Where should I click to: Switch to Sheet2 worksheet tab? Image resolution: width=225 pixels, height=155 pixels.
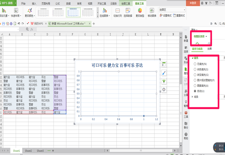coord(28,151)
